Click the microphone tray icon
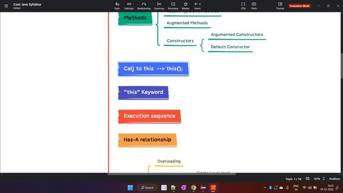 coord(287,188)
